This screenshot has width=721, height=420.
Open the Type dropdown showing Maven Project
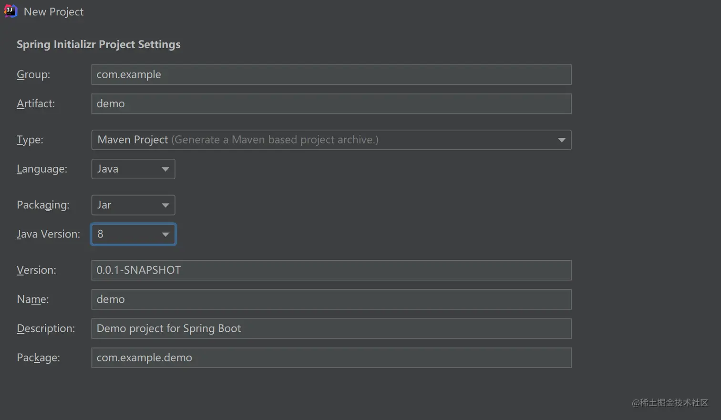click(x=331, y=140)
